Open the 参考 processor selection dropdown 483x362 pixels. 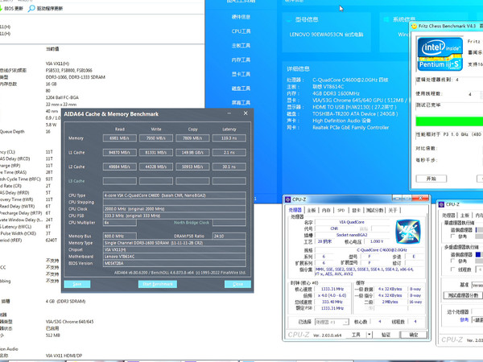pos(477,320)
